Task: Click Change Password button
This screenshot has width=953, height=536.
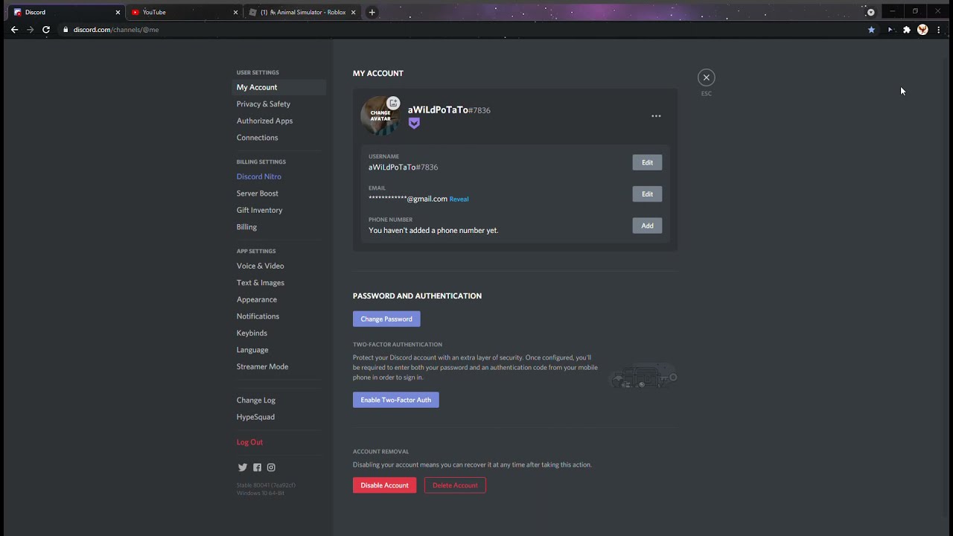Action: pyautogui.click(x=386, y=319)
